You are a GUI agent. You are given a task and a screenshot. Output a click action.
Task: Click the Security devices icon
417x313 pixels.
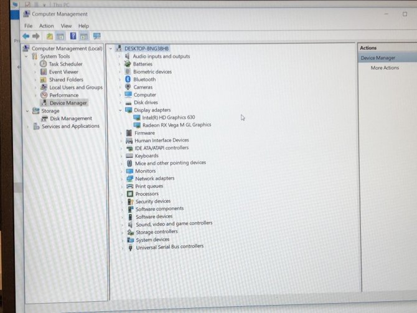(x=130, y=201)
